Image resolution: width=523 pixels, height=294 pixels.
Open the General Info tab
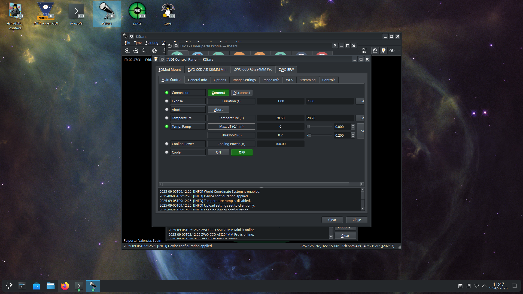coord(197,80)
